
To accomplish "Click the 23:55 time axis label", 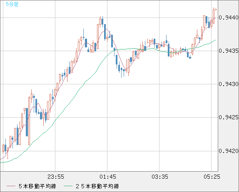I will click(56, 177).
